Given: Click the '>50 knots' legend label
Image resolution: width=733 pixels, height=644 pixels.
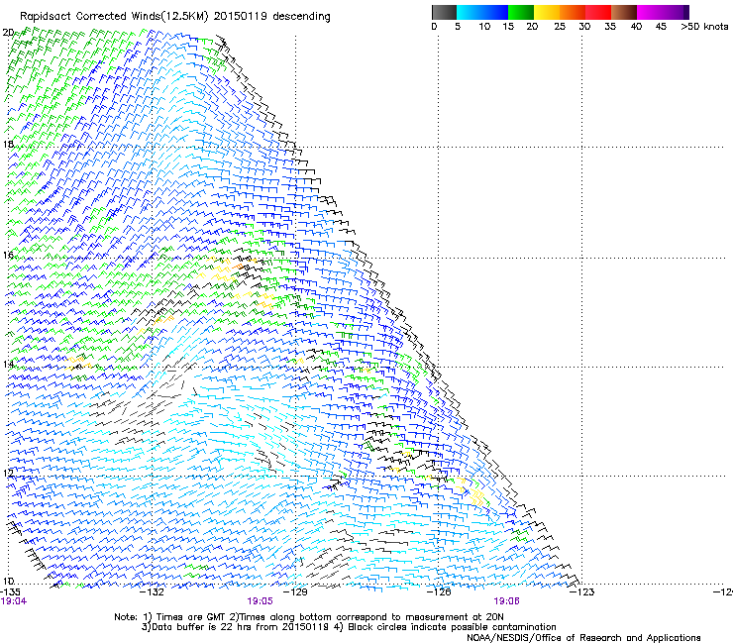Looking at the screenshot, I should coord(704,26).
